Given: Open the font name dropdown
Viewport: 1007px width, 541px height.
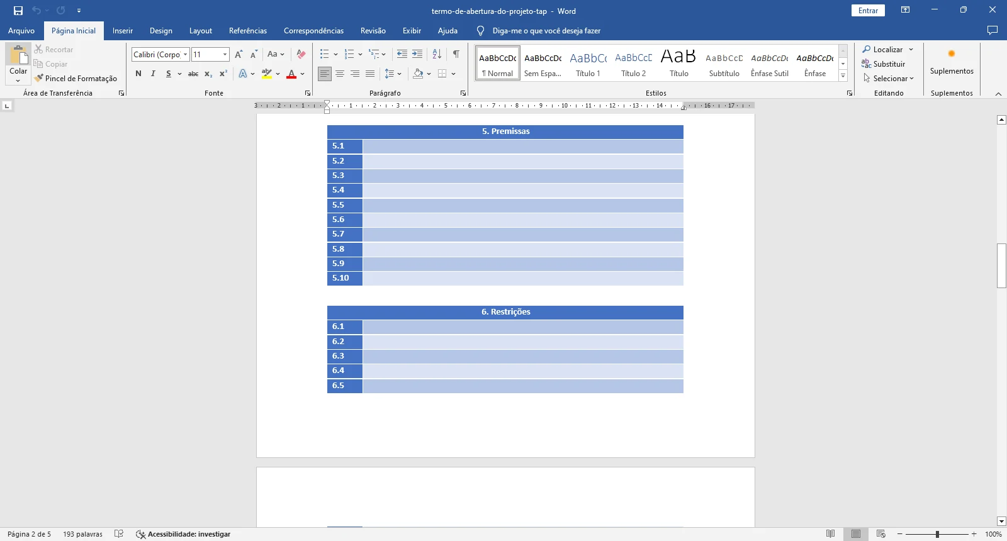Looking at the screenshot, I should (x=186, y=55).
